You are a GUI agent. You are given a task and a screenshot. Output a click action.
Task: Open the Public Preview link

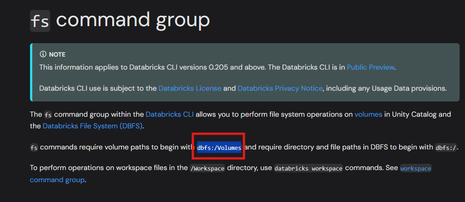click(371, 67)
